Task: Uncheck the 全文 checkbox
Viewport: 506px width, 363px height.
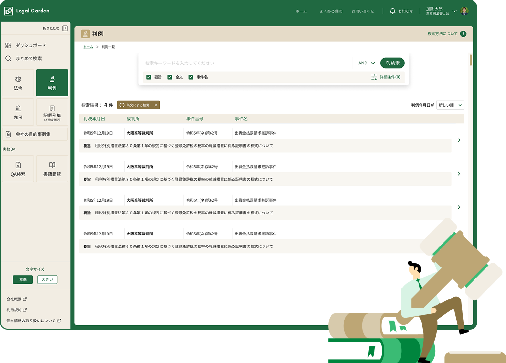Action: point(170,77)
